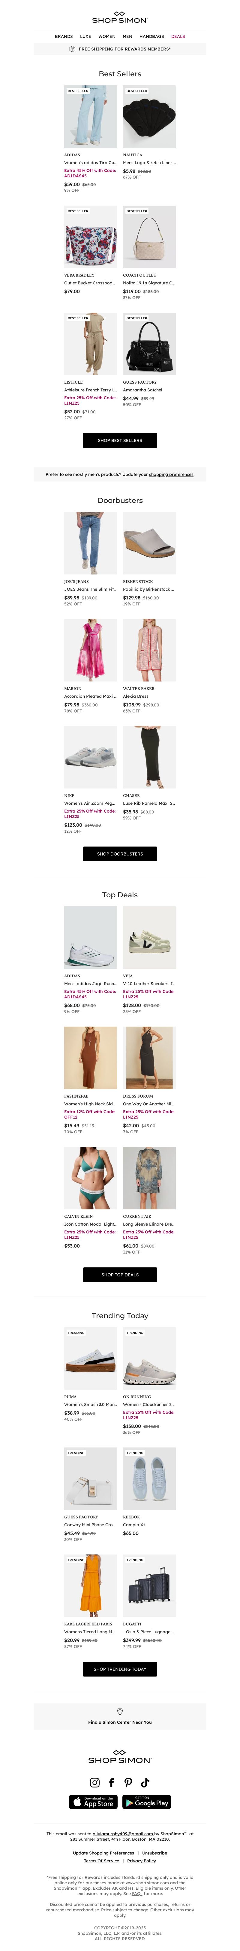
Task: Click the Shop Top Deals button
Action: pos(120,1275)
